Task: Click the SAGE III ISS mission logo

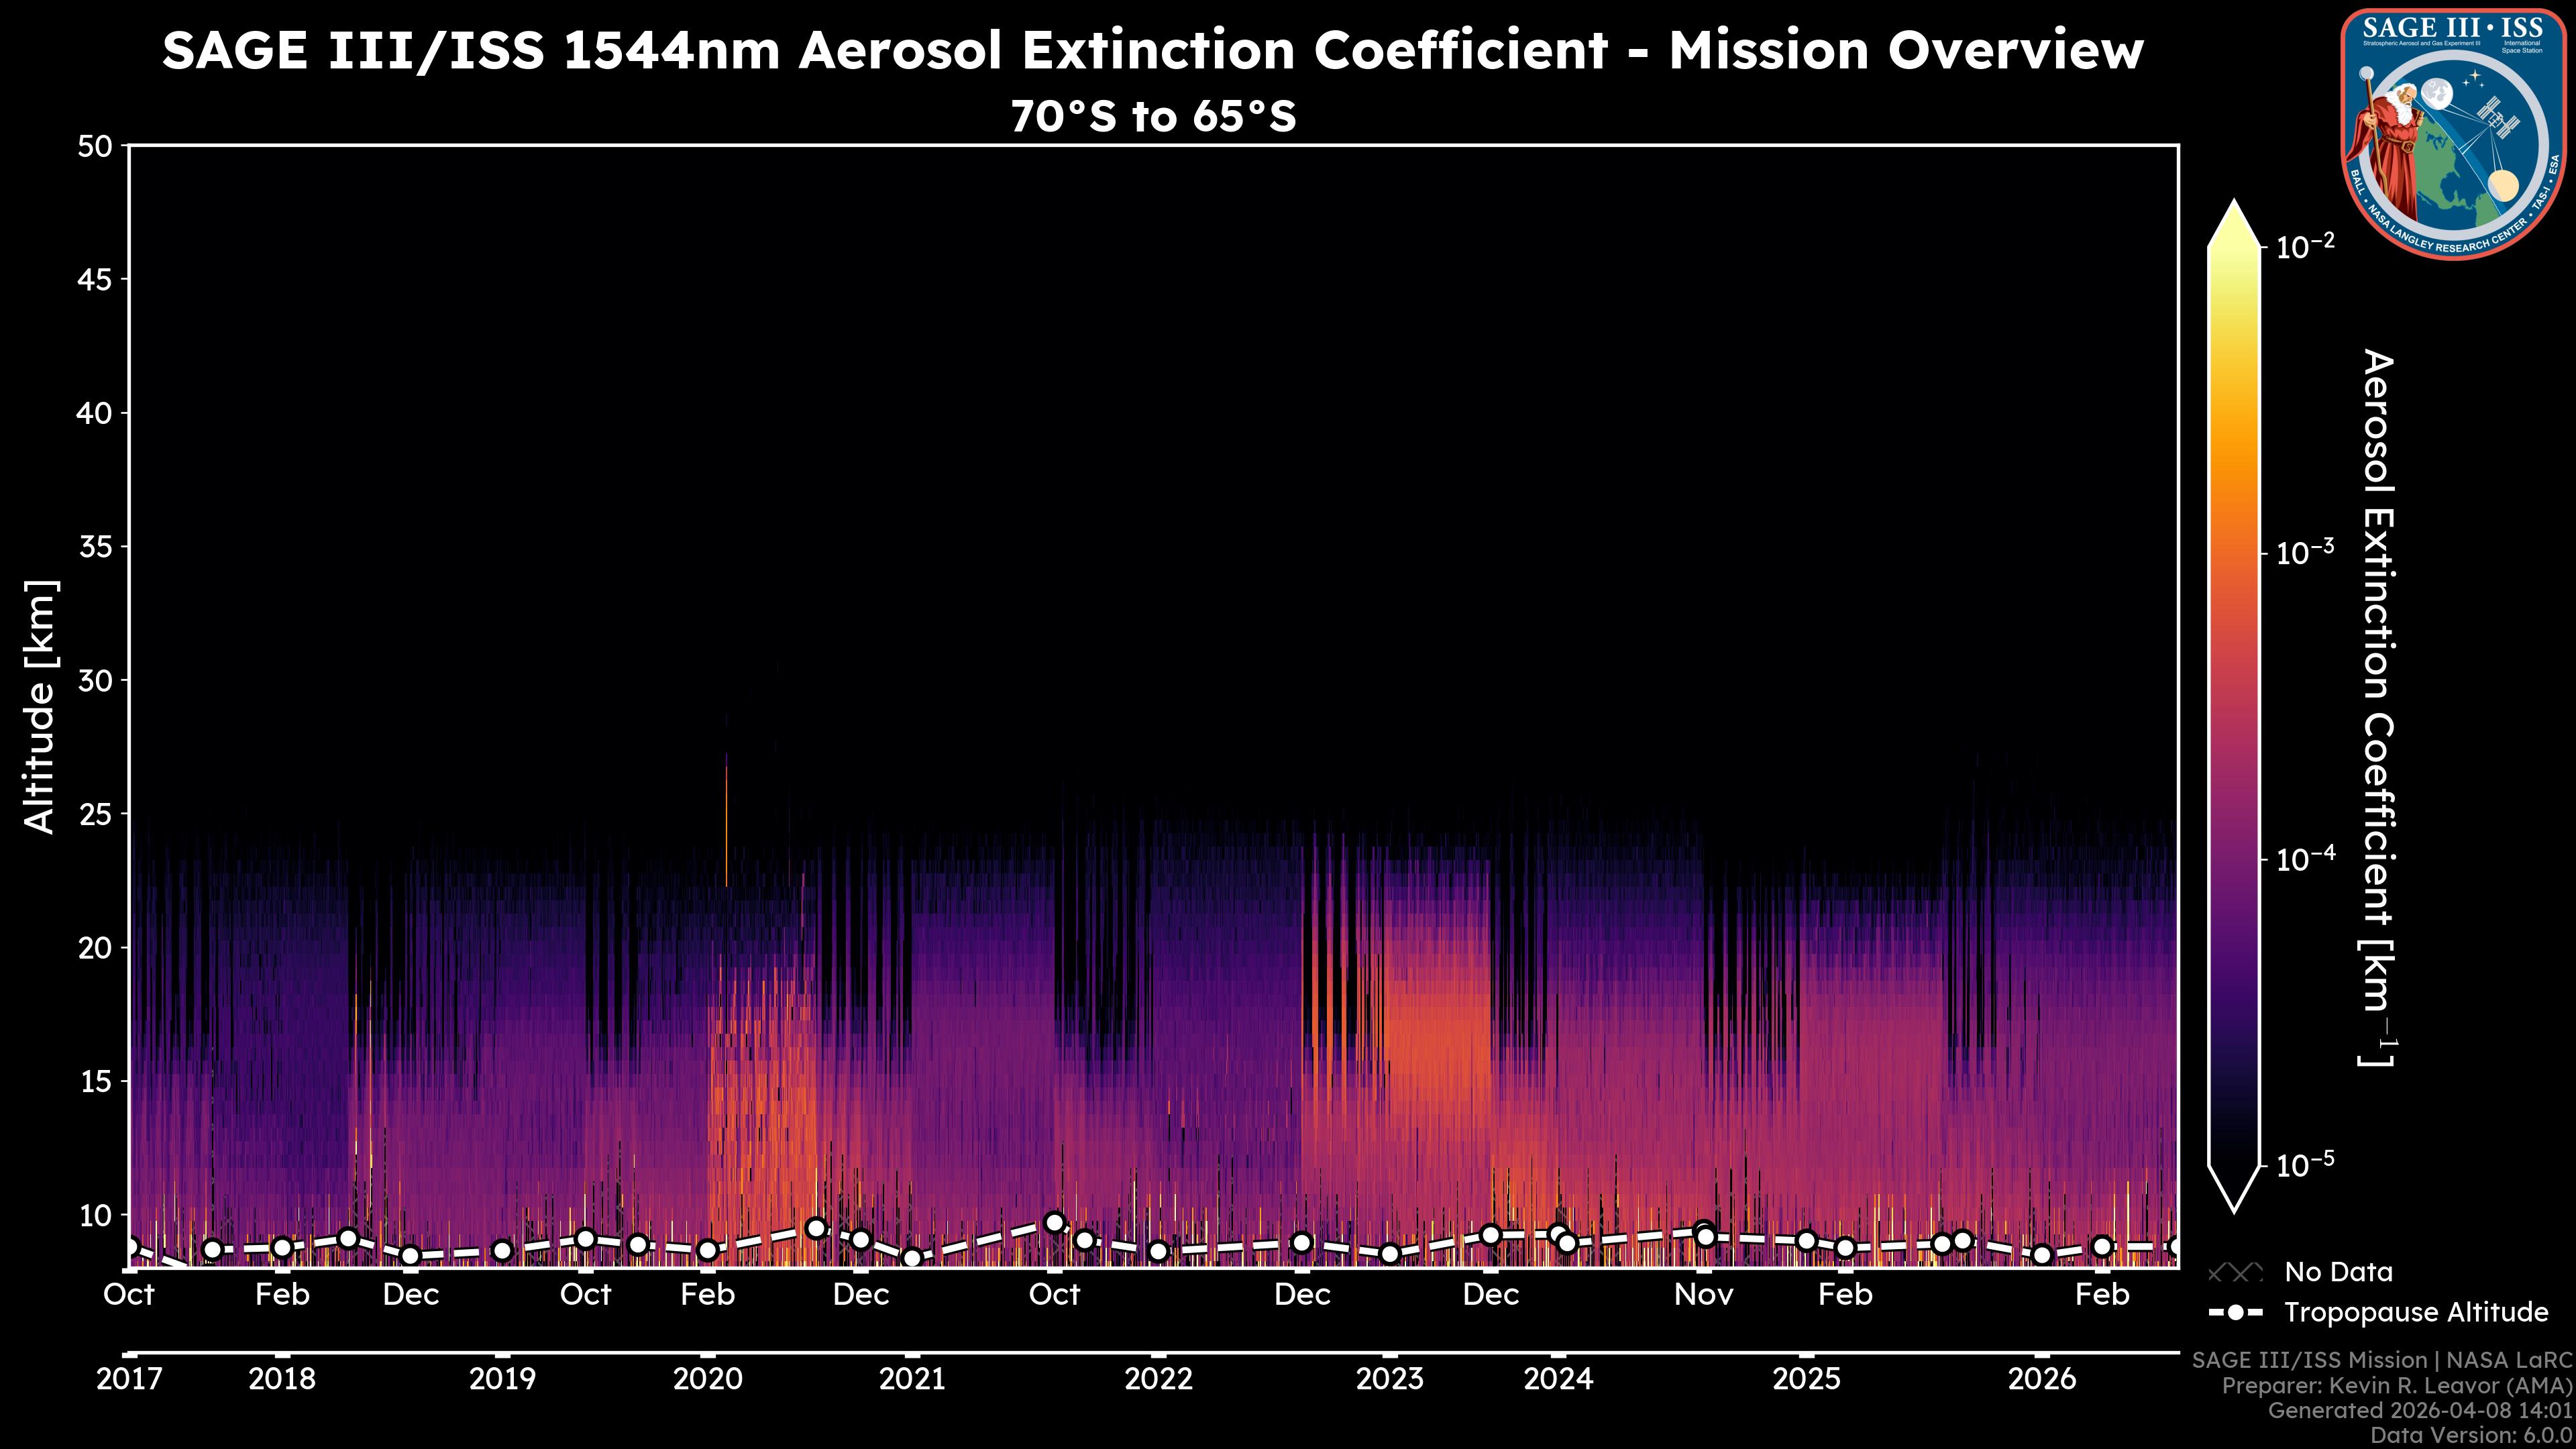Action: 2453,134
